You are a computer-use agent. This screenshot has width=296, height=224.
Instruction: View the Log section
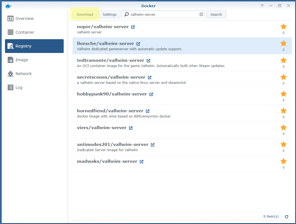[34, 87]
